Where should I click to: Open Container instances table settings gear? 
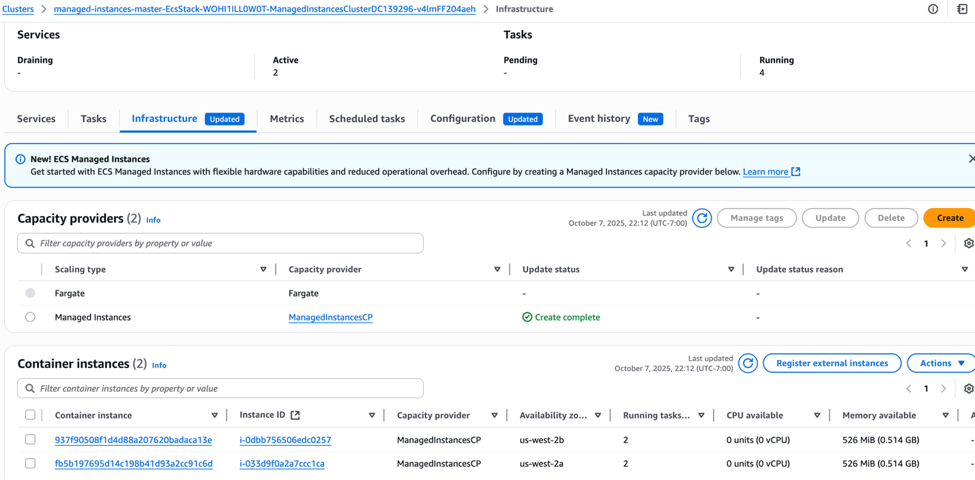(x=968, y=389)
